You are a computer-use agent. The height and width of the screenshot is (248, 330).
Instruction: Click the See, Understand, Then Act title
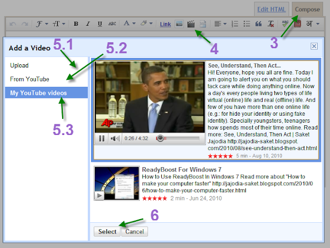click(244, 66)
